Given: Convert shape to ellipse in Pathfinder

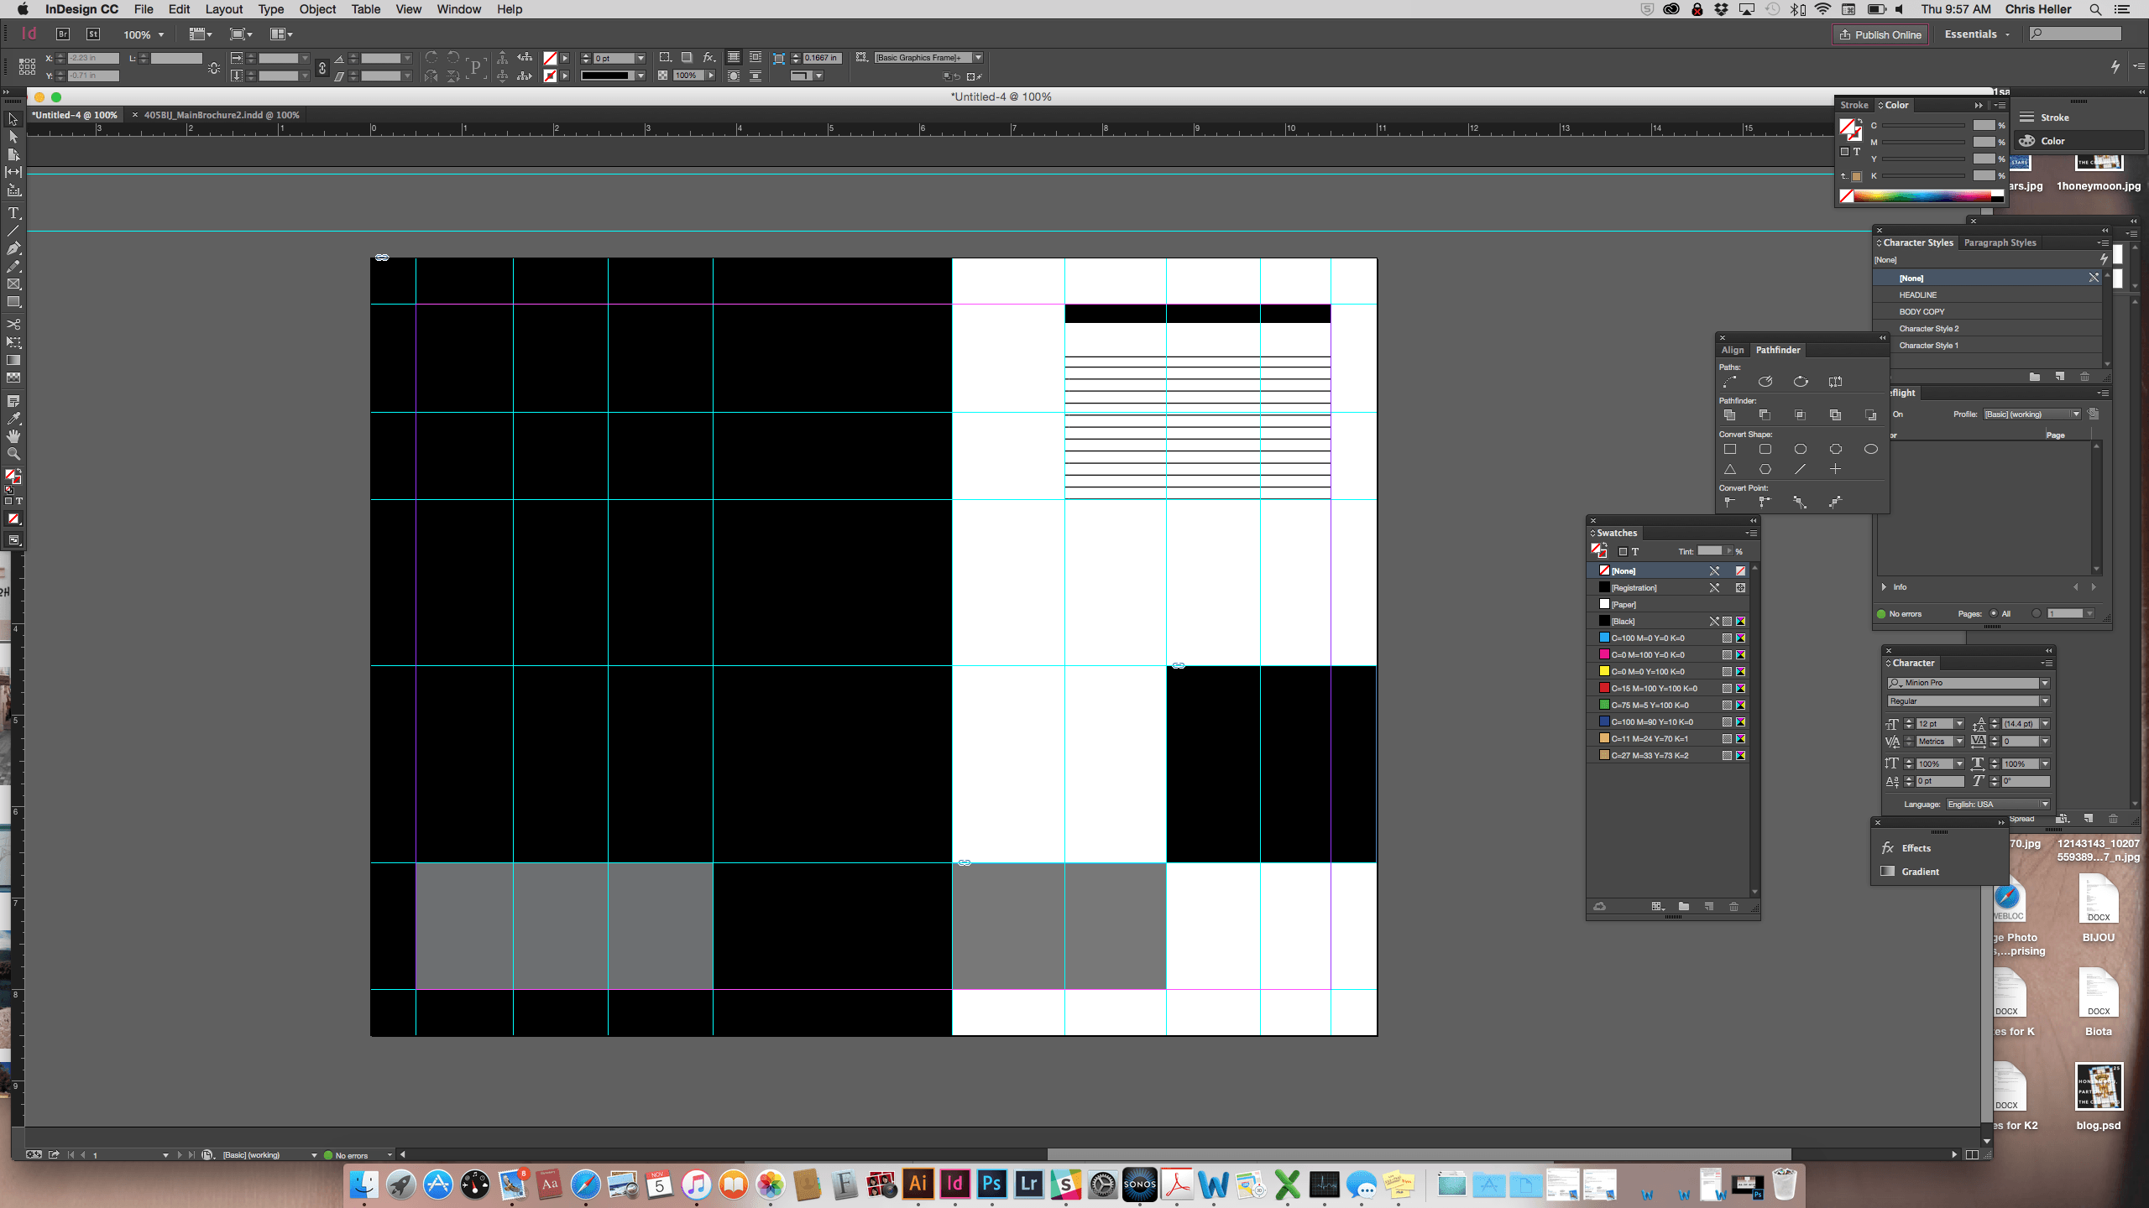Looking at the screenshot, I should point(1870,450).
